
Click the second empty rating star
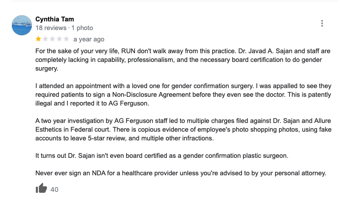tap(45, 39)
